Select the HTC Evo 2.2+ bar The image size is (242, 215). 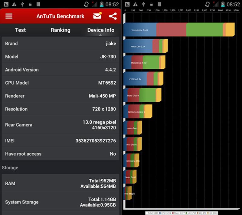(143, 79)
